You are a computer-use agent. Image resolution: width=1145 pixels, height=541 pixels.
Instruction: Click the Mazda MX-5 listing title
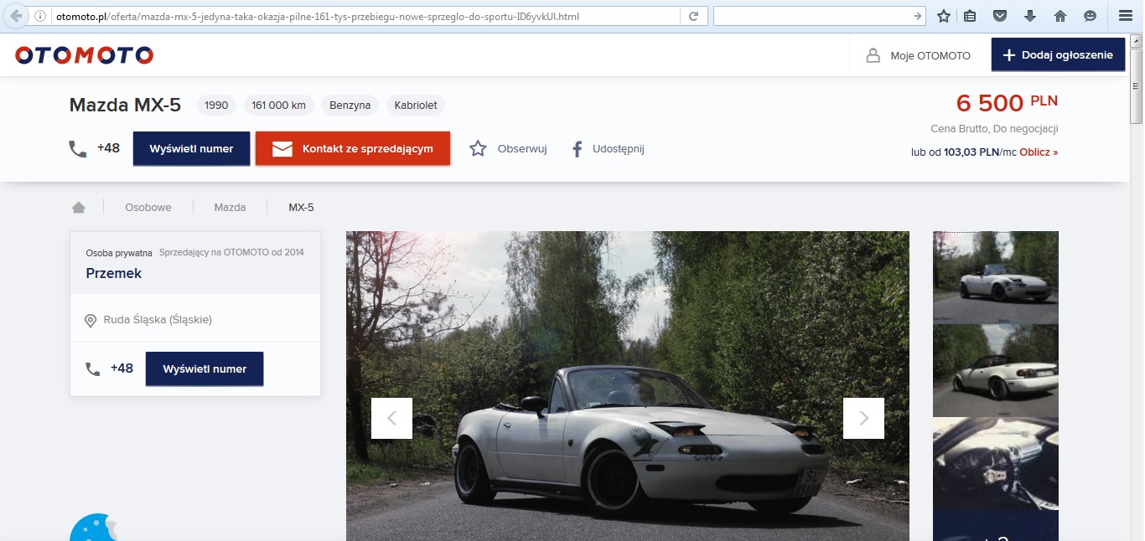125,106
